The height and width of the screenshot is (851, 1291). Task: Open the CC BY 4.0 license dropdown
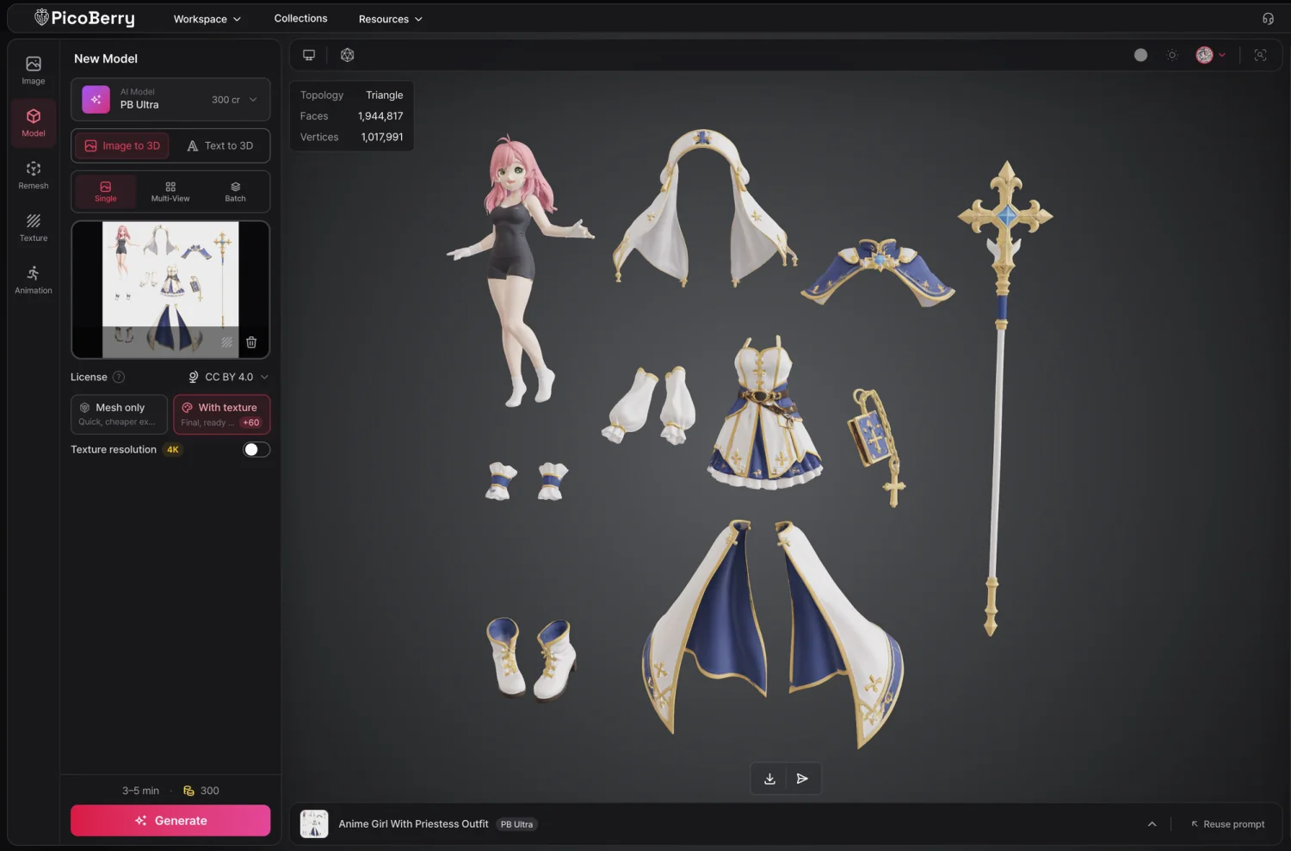point(228,377)
